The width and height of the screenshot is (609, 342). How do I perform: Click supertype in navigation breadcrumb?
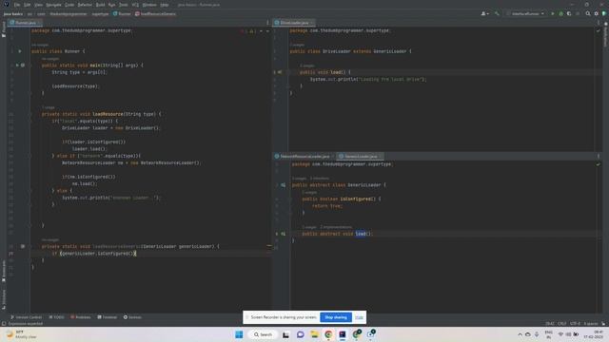click(100, 14)
